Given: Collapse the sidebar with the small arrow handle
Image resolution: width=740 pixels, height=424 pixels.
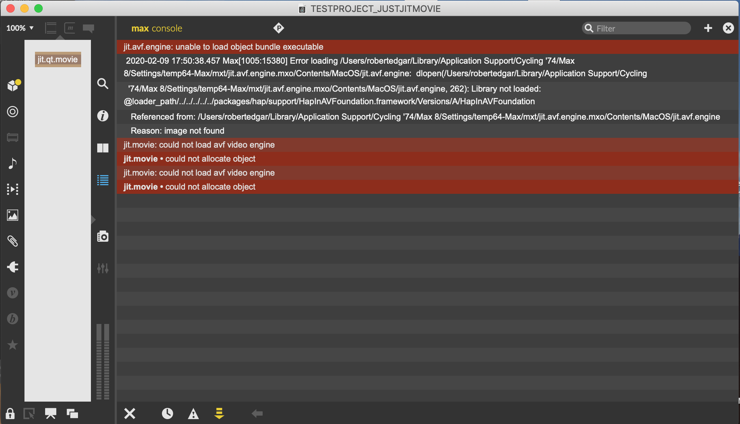Looking at the screenshot, I should pyautogui.click(x=93, y=220).
